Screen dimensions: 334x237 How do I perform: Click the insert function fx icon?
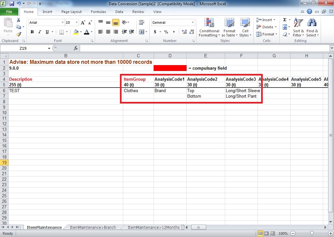coord(76,48)
